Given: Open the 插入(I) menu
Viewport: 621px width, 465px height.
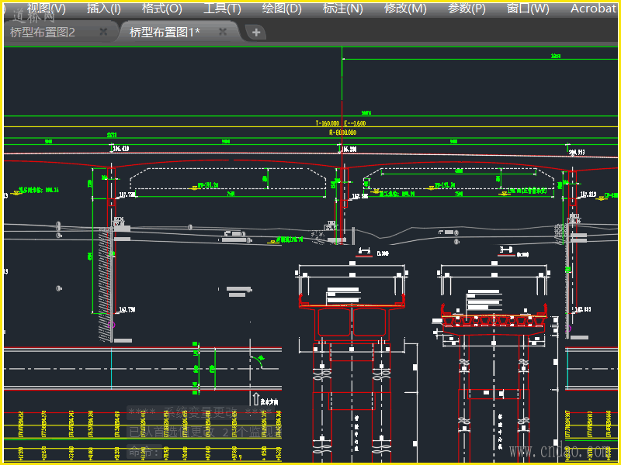Looking at the screenshot, I should [x=104, y=9].
